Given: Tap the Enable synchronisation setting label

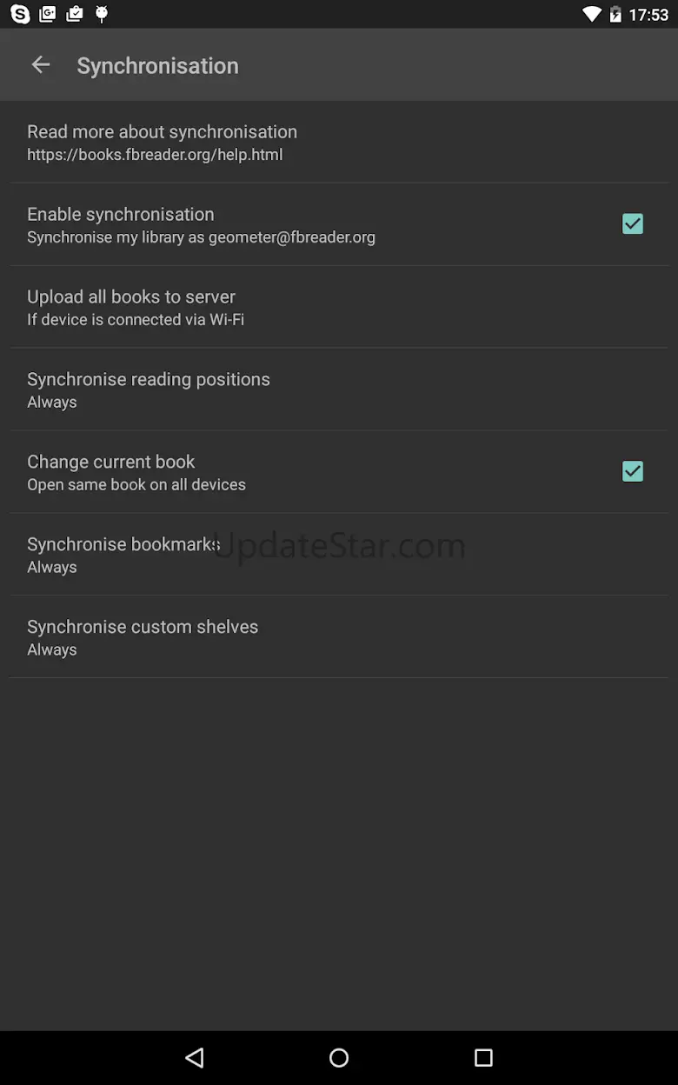Looking at the screenshot, I should pos(121,214).
